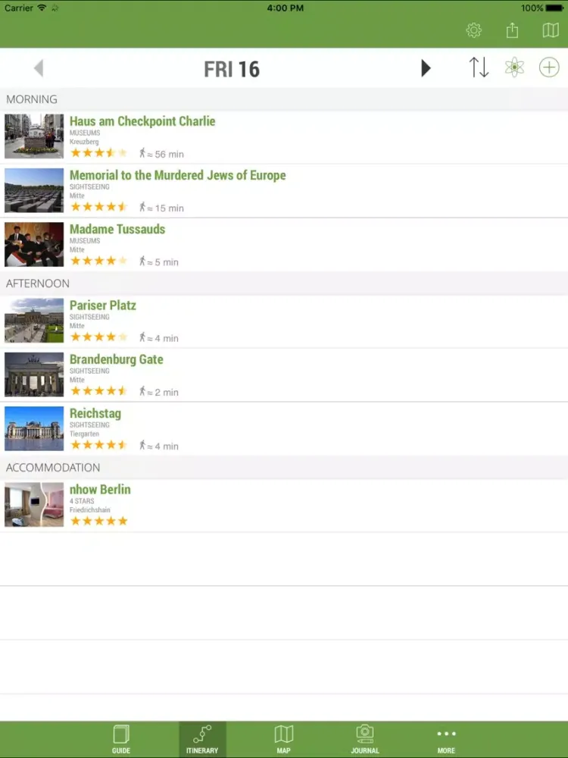Switch to the Guide tab
Screen dimensions: 568x758
point(120,739)
